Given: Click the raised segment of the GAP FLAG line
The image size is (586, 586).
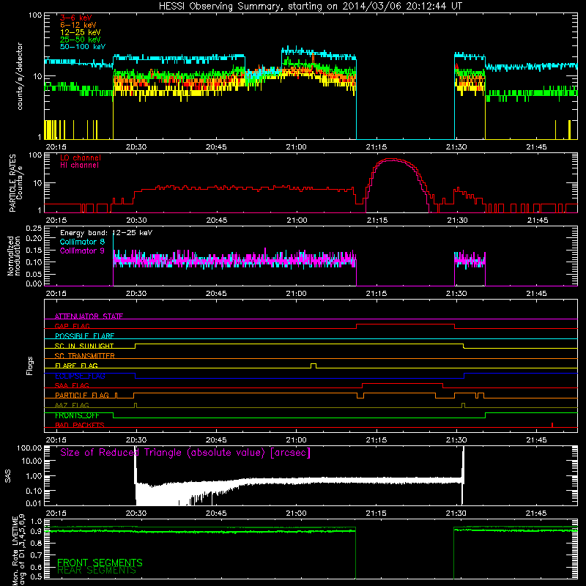Looking at the screenshot, I should tap(406, 324).
